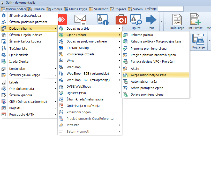This screenshot has height=170, width=211.
Task: Click the icon beside Akcije maloprodajne kase
Action: pyautogui.click(x=125, y=75)
